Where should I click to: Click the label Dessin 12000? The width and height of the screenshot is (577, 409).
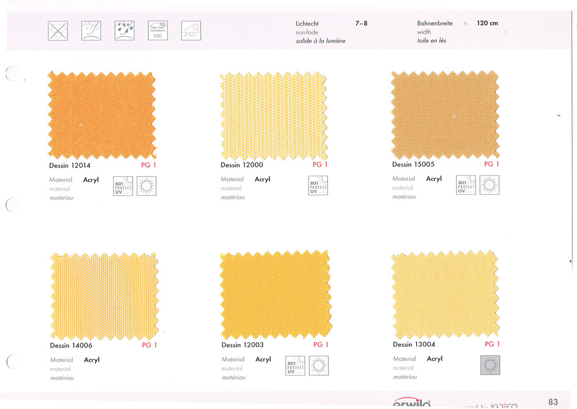point(241,165)
